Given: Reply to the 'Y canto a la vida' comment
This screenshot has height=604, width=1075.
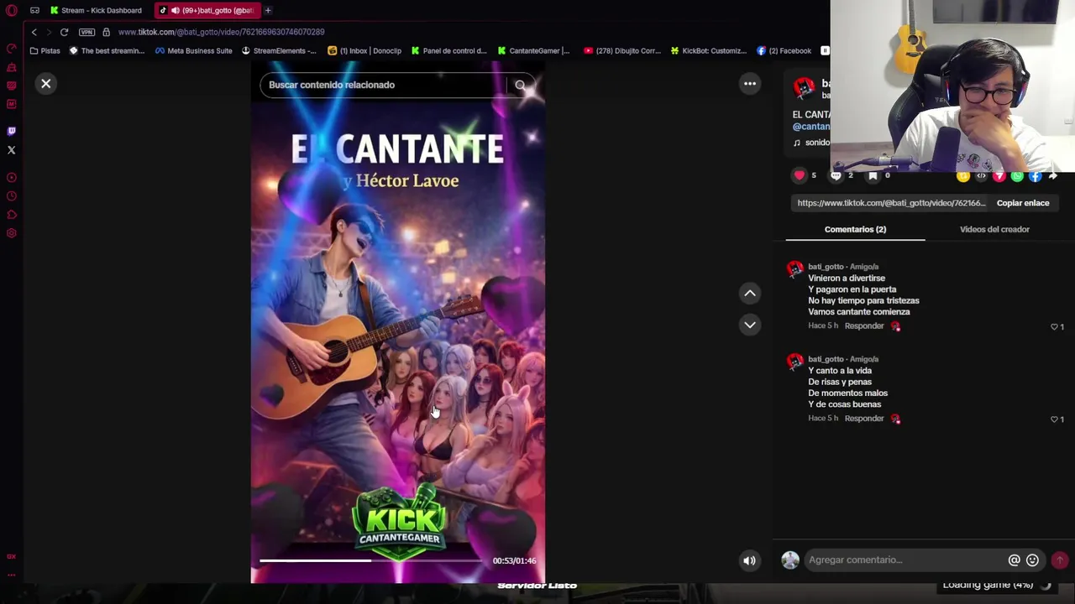Looking at the screenshot, I should point(864,418).
